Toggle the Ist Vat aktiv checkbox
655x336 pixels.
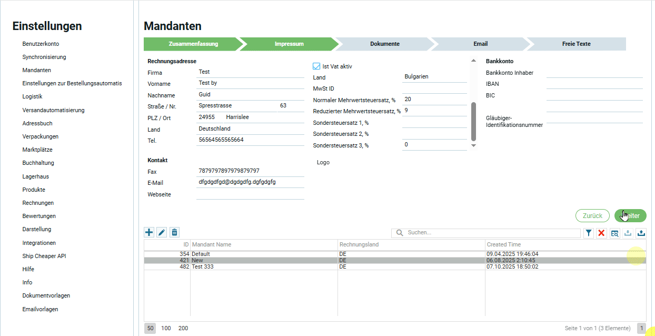click(316, 66)
